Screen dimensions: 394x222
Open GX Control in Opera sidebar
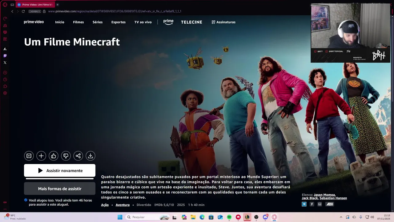(x=5, y=18)
